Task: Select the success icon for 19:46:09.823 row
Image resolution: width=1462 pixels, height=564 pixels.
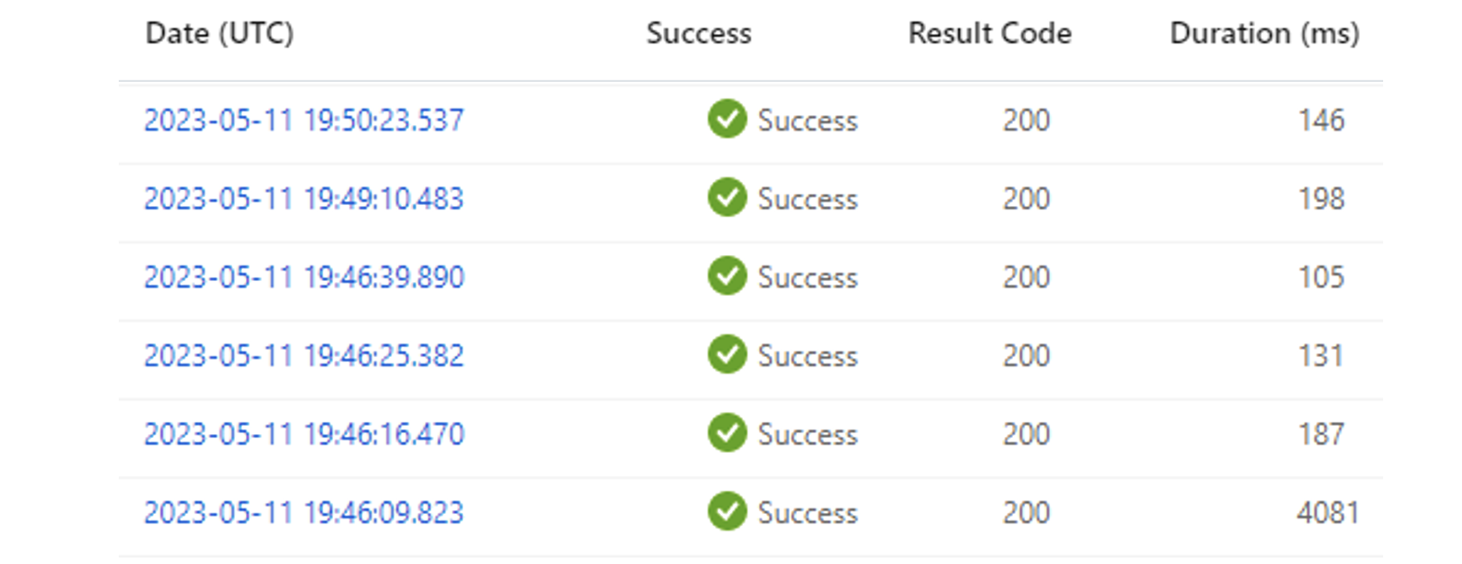Action: tap(727, 511)
